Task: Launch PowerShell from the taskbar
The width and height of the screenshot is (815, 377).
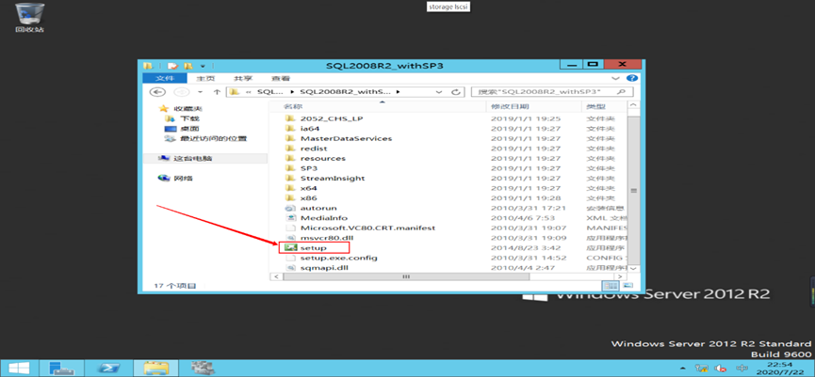Action: 109,369
